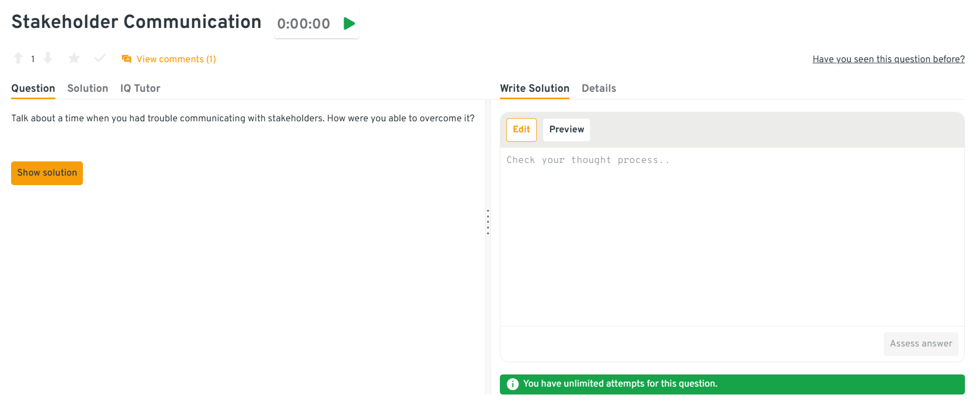Click the comments speech bubble icon
Image resolution: width=976 pixels, height=404 pixels.
click(127, 59)
